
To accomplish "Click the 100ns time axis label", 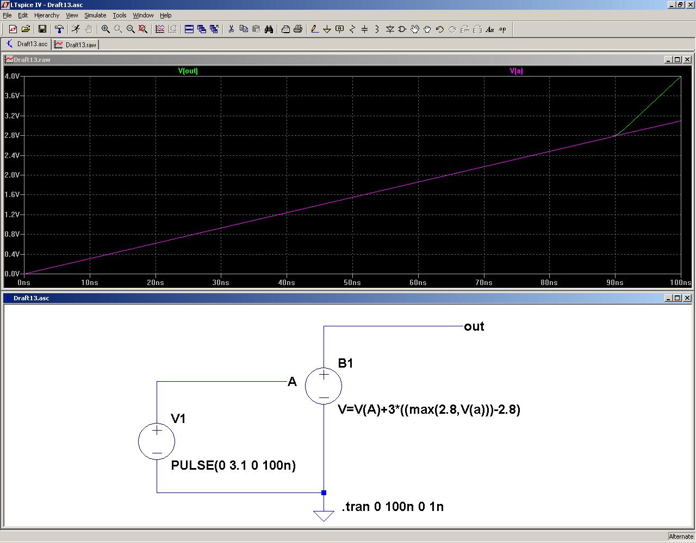I will [x=680, y=282].
